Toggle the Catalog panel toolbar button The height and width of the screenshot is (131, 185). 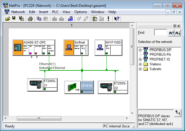(94, 19)
